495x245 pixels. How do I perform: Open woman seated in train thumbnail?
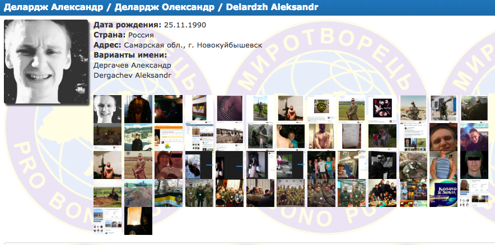click(352, 165)
